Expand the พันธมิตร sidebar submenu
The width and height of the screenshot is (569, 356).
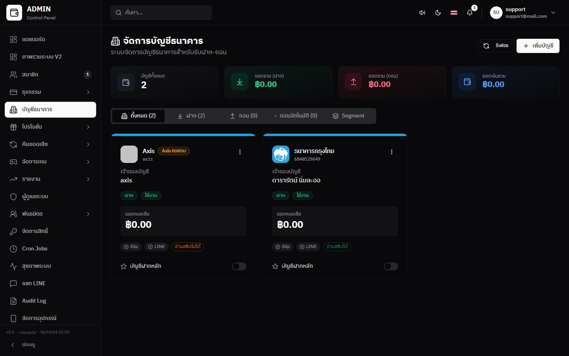(51, 214)
